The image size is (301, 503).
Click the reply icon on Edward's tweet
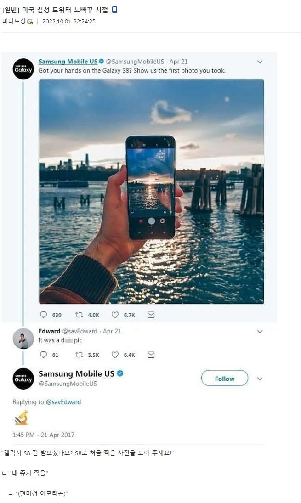coord(44,355)
